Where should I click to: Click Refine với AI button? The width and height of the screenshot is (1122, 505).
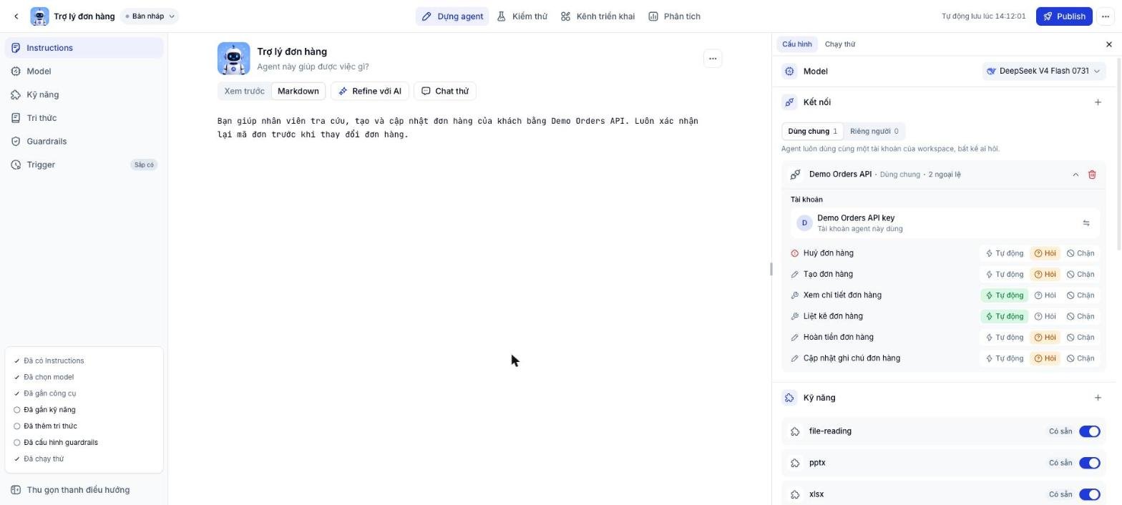tap(370, 92)
